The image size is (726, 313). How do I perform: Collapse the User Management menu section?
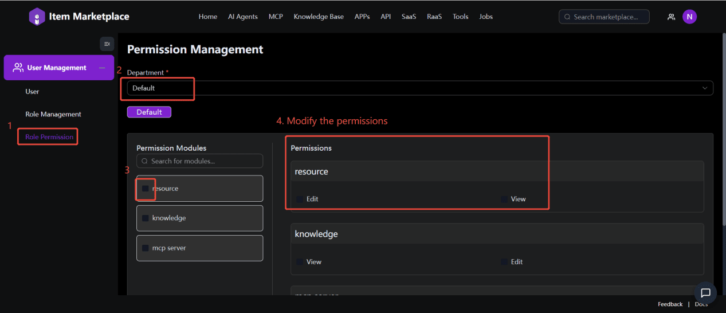point(102,68)
